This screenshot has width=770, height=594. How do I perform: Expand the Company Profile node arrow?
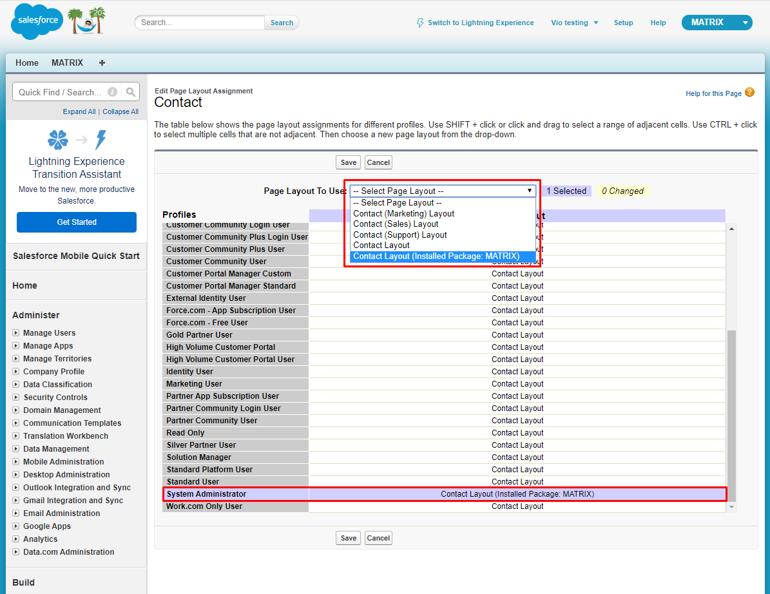click(15, 372)
